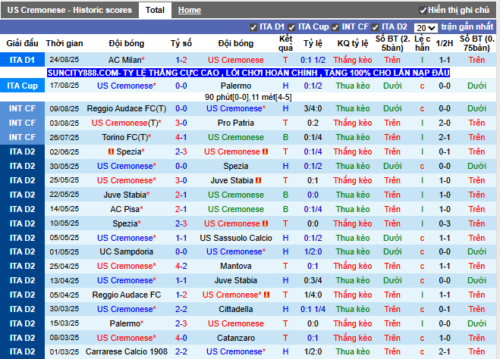
Task: Open Reggio Audace FC(T) on 09/08/25
Action: pyautogui.click(x=127, y=108)
